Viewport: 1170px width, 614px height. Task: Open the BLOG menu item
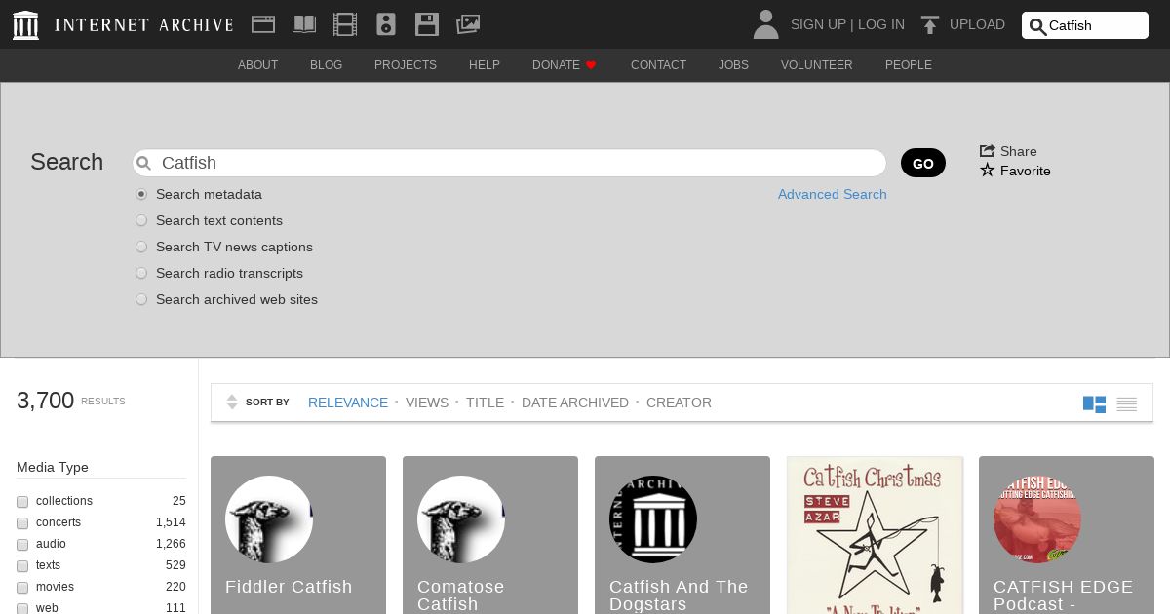coord(326,65)
